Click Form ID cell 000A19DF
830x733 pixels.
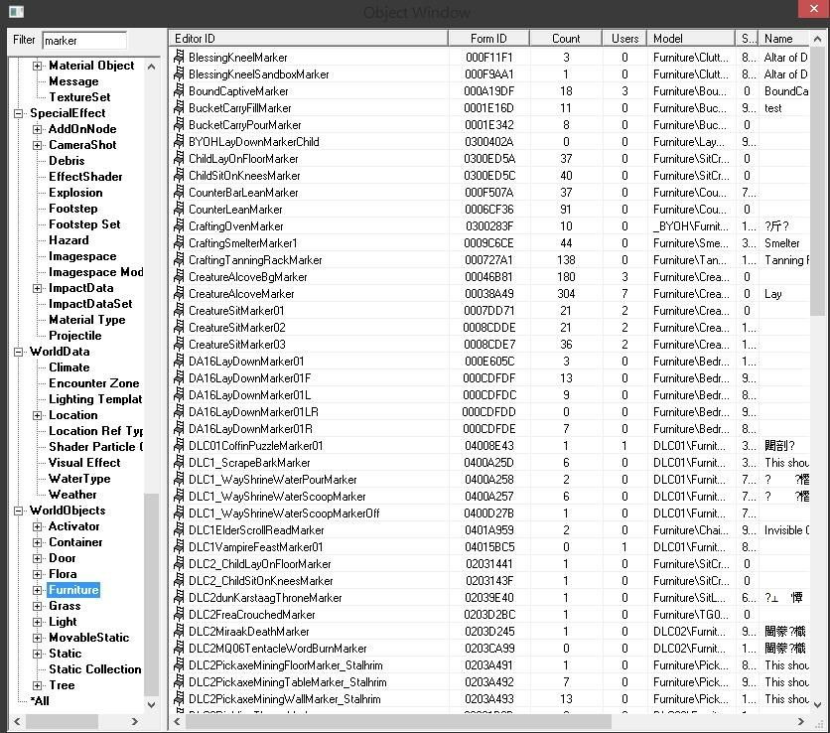(489, 91)
